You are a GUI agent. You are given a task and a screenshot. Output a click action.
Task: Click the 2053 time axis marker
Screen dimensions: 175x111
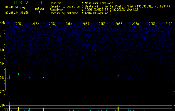coord(52,24)
